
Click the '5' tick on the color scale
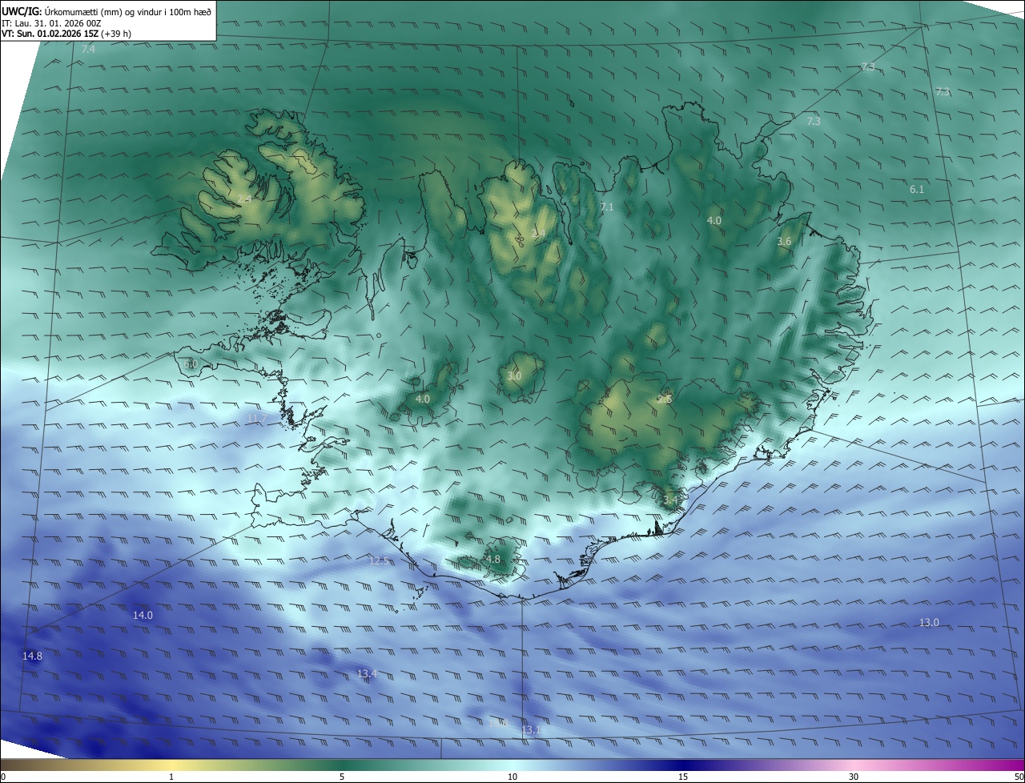point(342,777)
